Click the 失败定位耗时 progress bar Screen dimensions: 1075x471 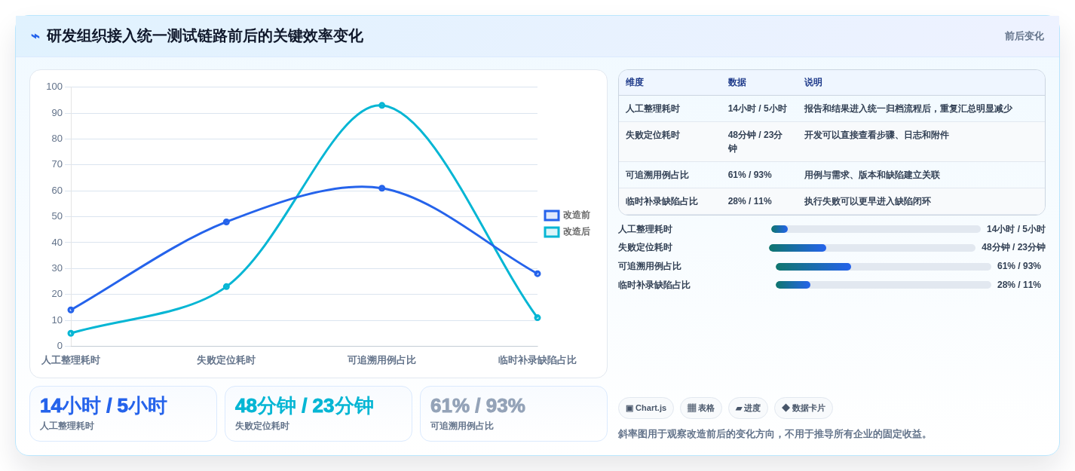pyautogui.click(x=872, y=248)
